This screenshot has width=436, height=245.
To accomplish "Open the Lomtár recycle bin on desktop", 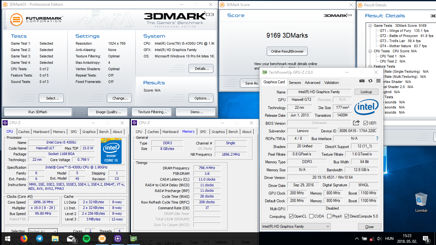I will [421, 202].
